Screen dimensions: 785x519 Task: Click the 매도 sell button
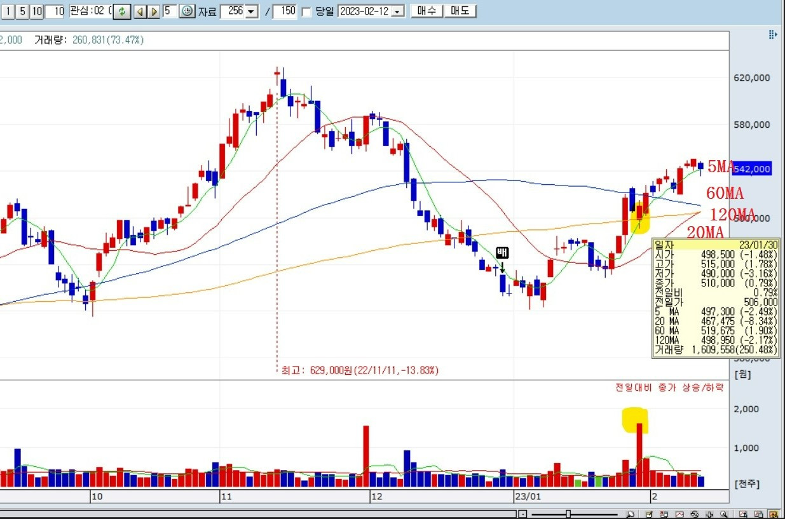(460, 11)
